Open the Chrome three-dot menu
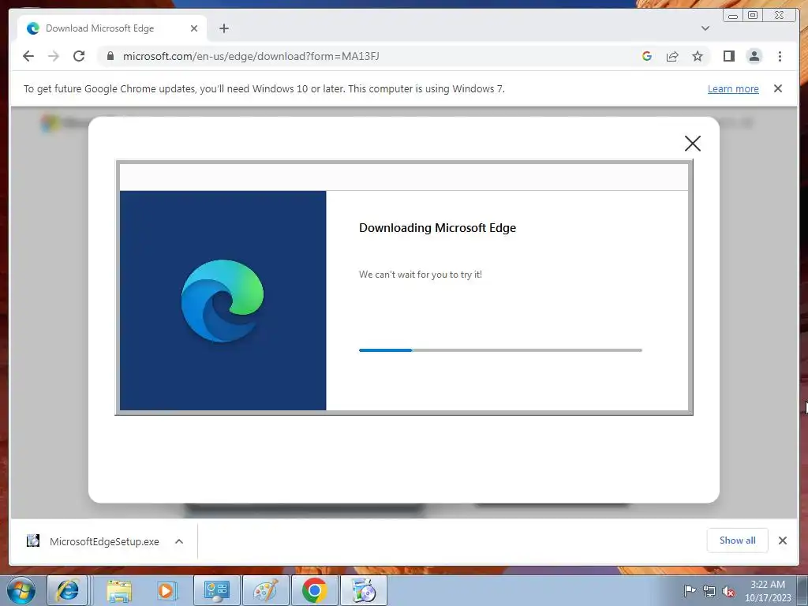This screenshot has width=808, height=606. pyautogui.click(x=780, y=56)
